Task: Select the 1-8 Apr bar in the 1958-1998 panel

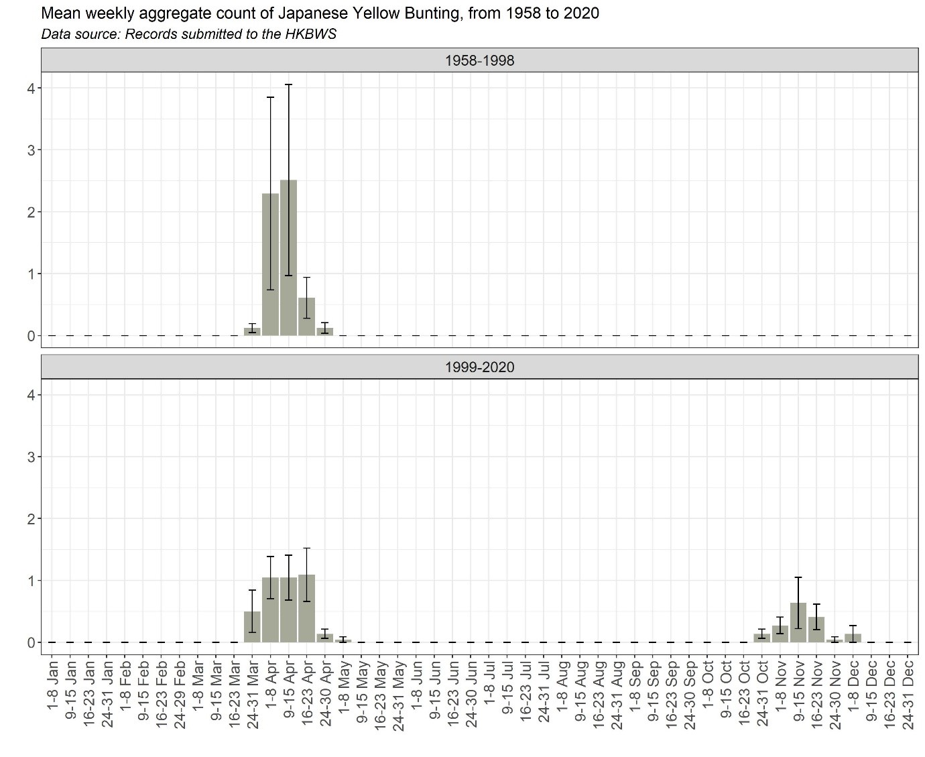Action: [270, 264]
